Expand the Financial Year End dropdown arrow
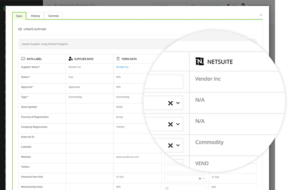This screenshot has width=289, height=190. tap(204, 179)
